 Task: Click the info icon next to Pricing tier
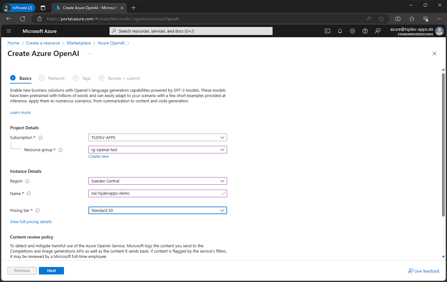point(38,211)
